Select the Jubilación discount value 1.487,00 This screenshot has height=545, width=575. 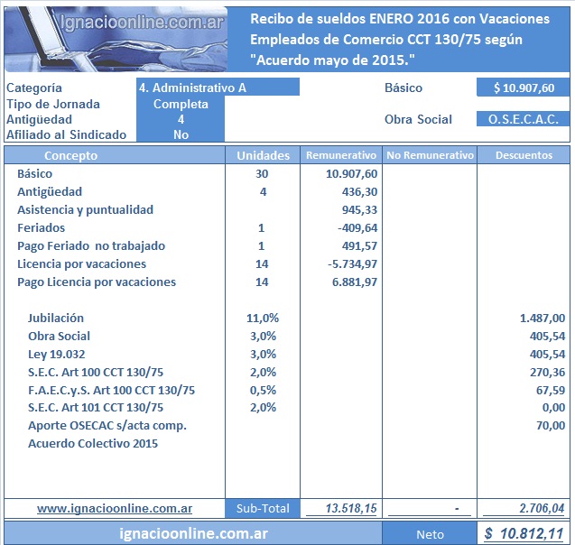pyautogui.click(x=543, y=318)
